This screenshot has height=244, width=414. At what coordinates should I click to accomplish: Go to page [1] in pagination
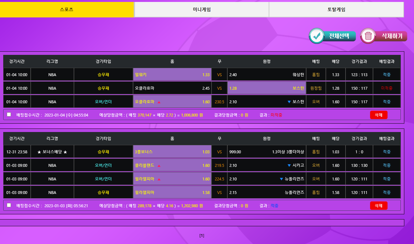[202, 236]
